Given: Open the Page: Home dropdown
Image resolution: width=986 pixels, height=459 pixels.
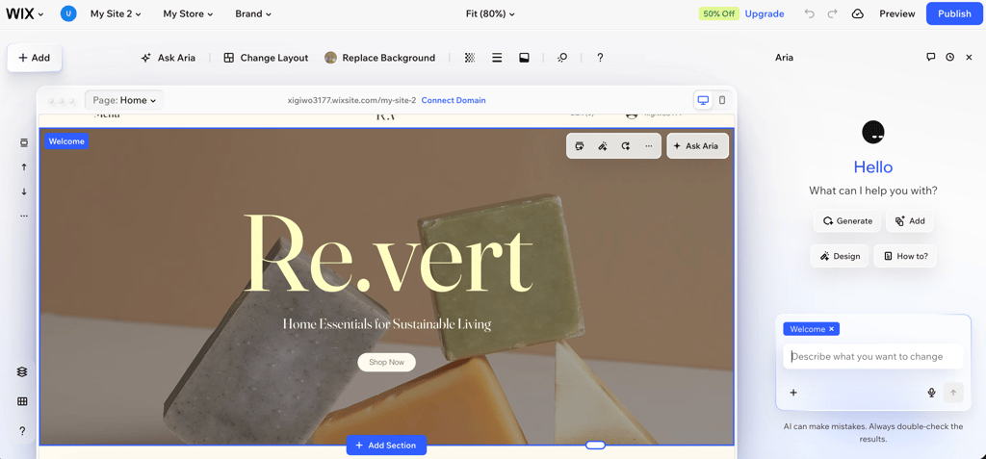Looking at the screenshot, I should click(x=124, y=101).
